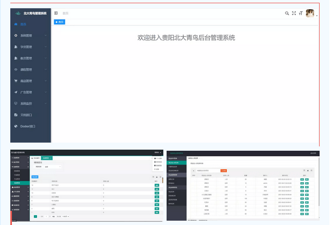Toggle fullscreen using the expand icon
This screenshot has height=225, width=331.
click(x=294, y=13)
